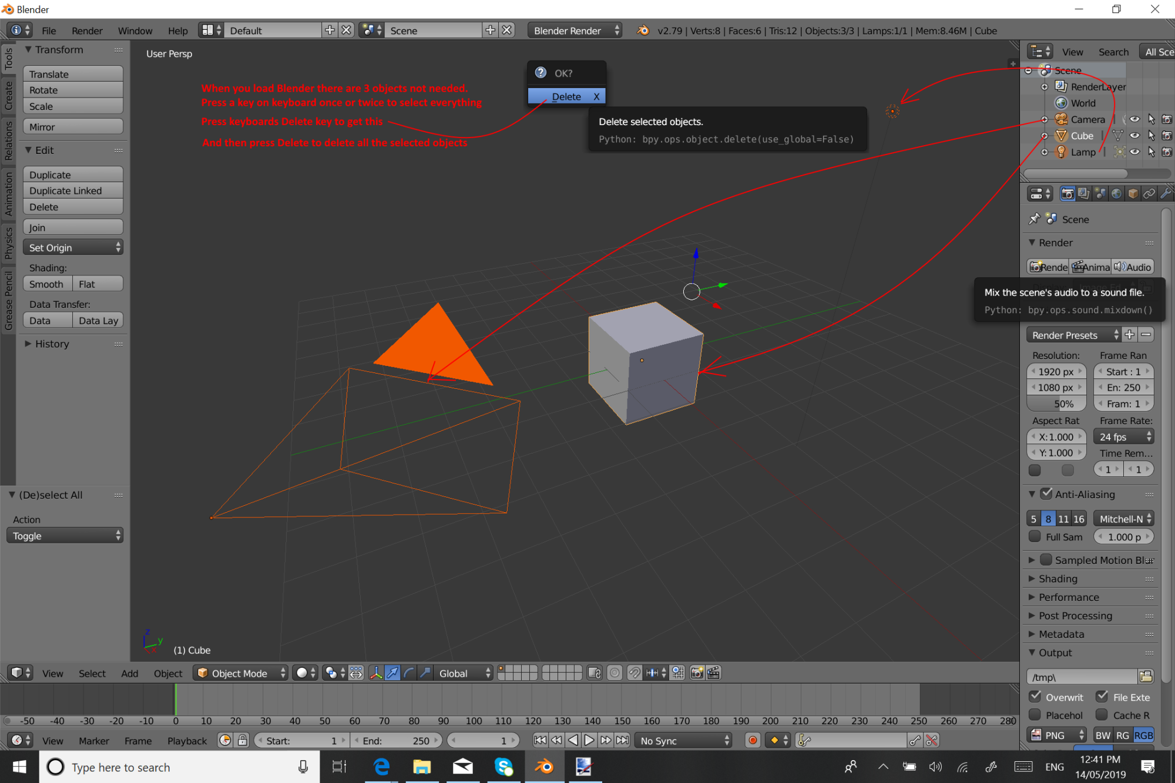Open the Set Origin dropdown
The image size is (1175, 783).
[x=73, y=247]
